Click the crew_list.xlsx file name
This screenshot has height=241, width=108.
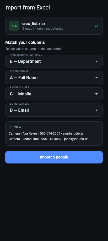point(34,24)
